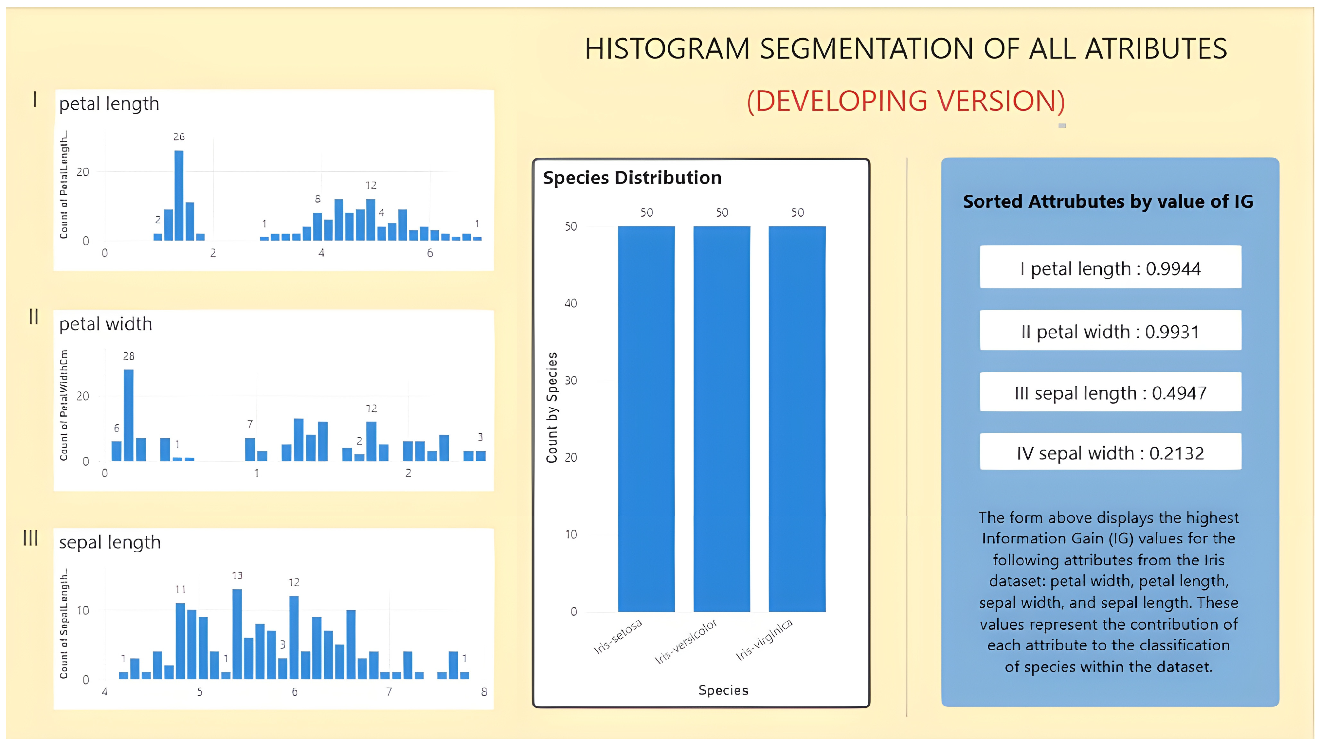Click the small gray marker below the subtitle
The image size is (1319, 745).
[1062, 125]
